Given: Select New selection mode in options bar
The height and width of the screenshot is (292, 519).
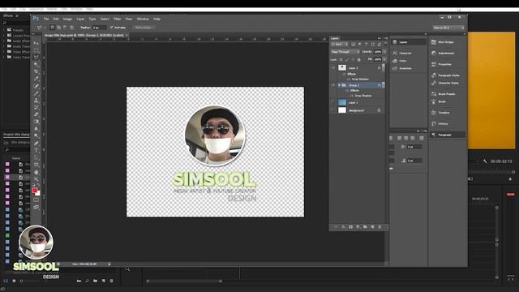Looking at the screenshot, I should (52, 28).
